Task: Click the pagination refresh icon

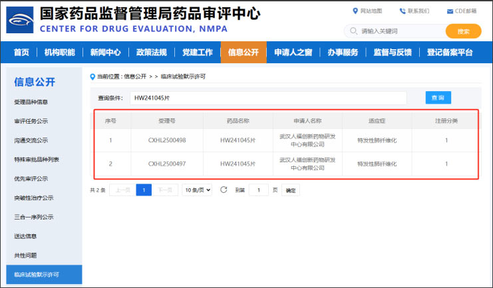Action: point(224,190)
